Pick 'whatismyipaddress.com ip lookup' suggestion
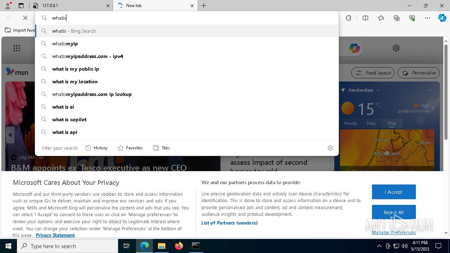 (187, 94)
